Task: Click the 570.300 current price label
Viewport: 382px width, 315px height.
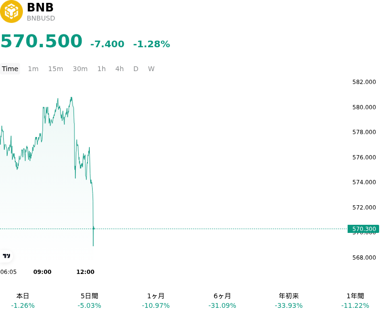Action: (363, 229)
